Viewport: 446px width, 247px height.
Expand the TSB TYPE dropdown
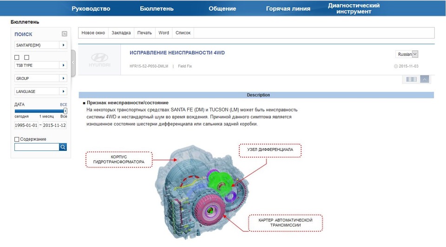click(x=41, y=65)
